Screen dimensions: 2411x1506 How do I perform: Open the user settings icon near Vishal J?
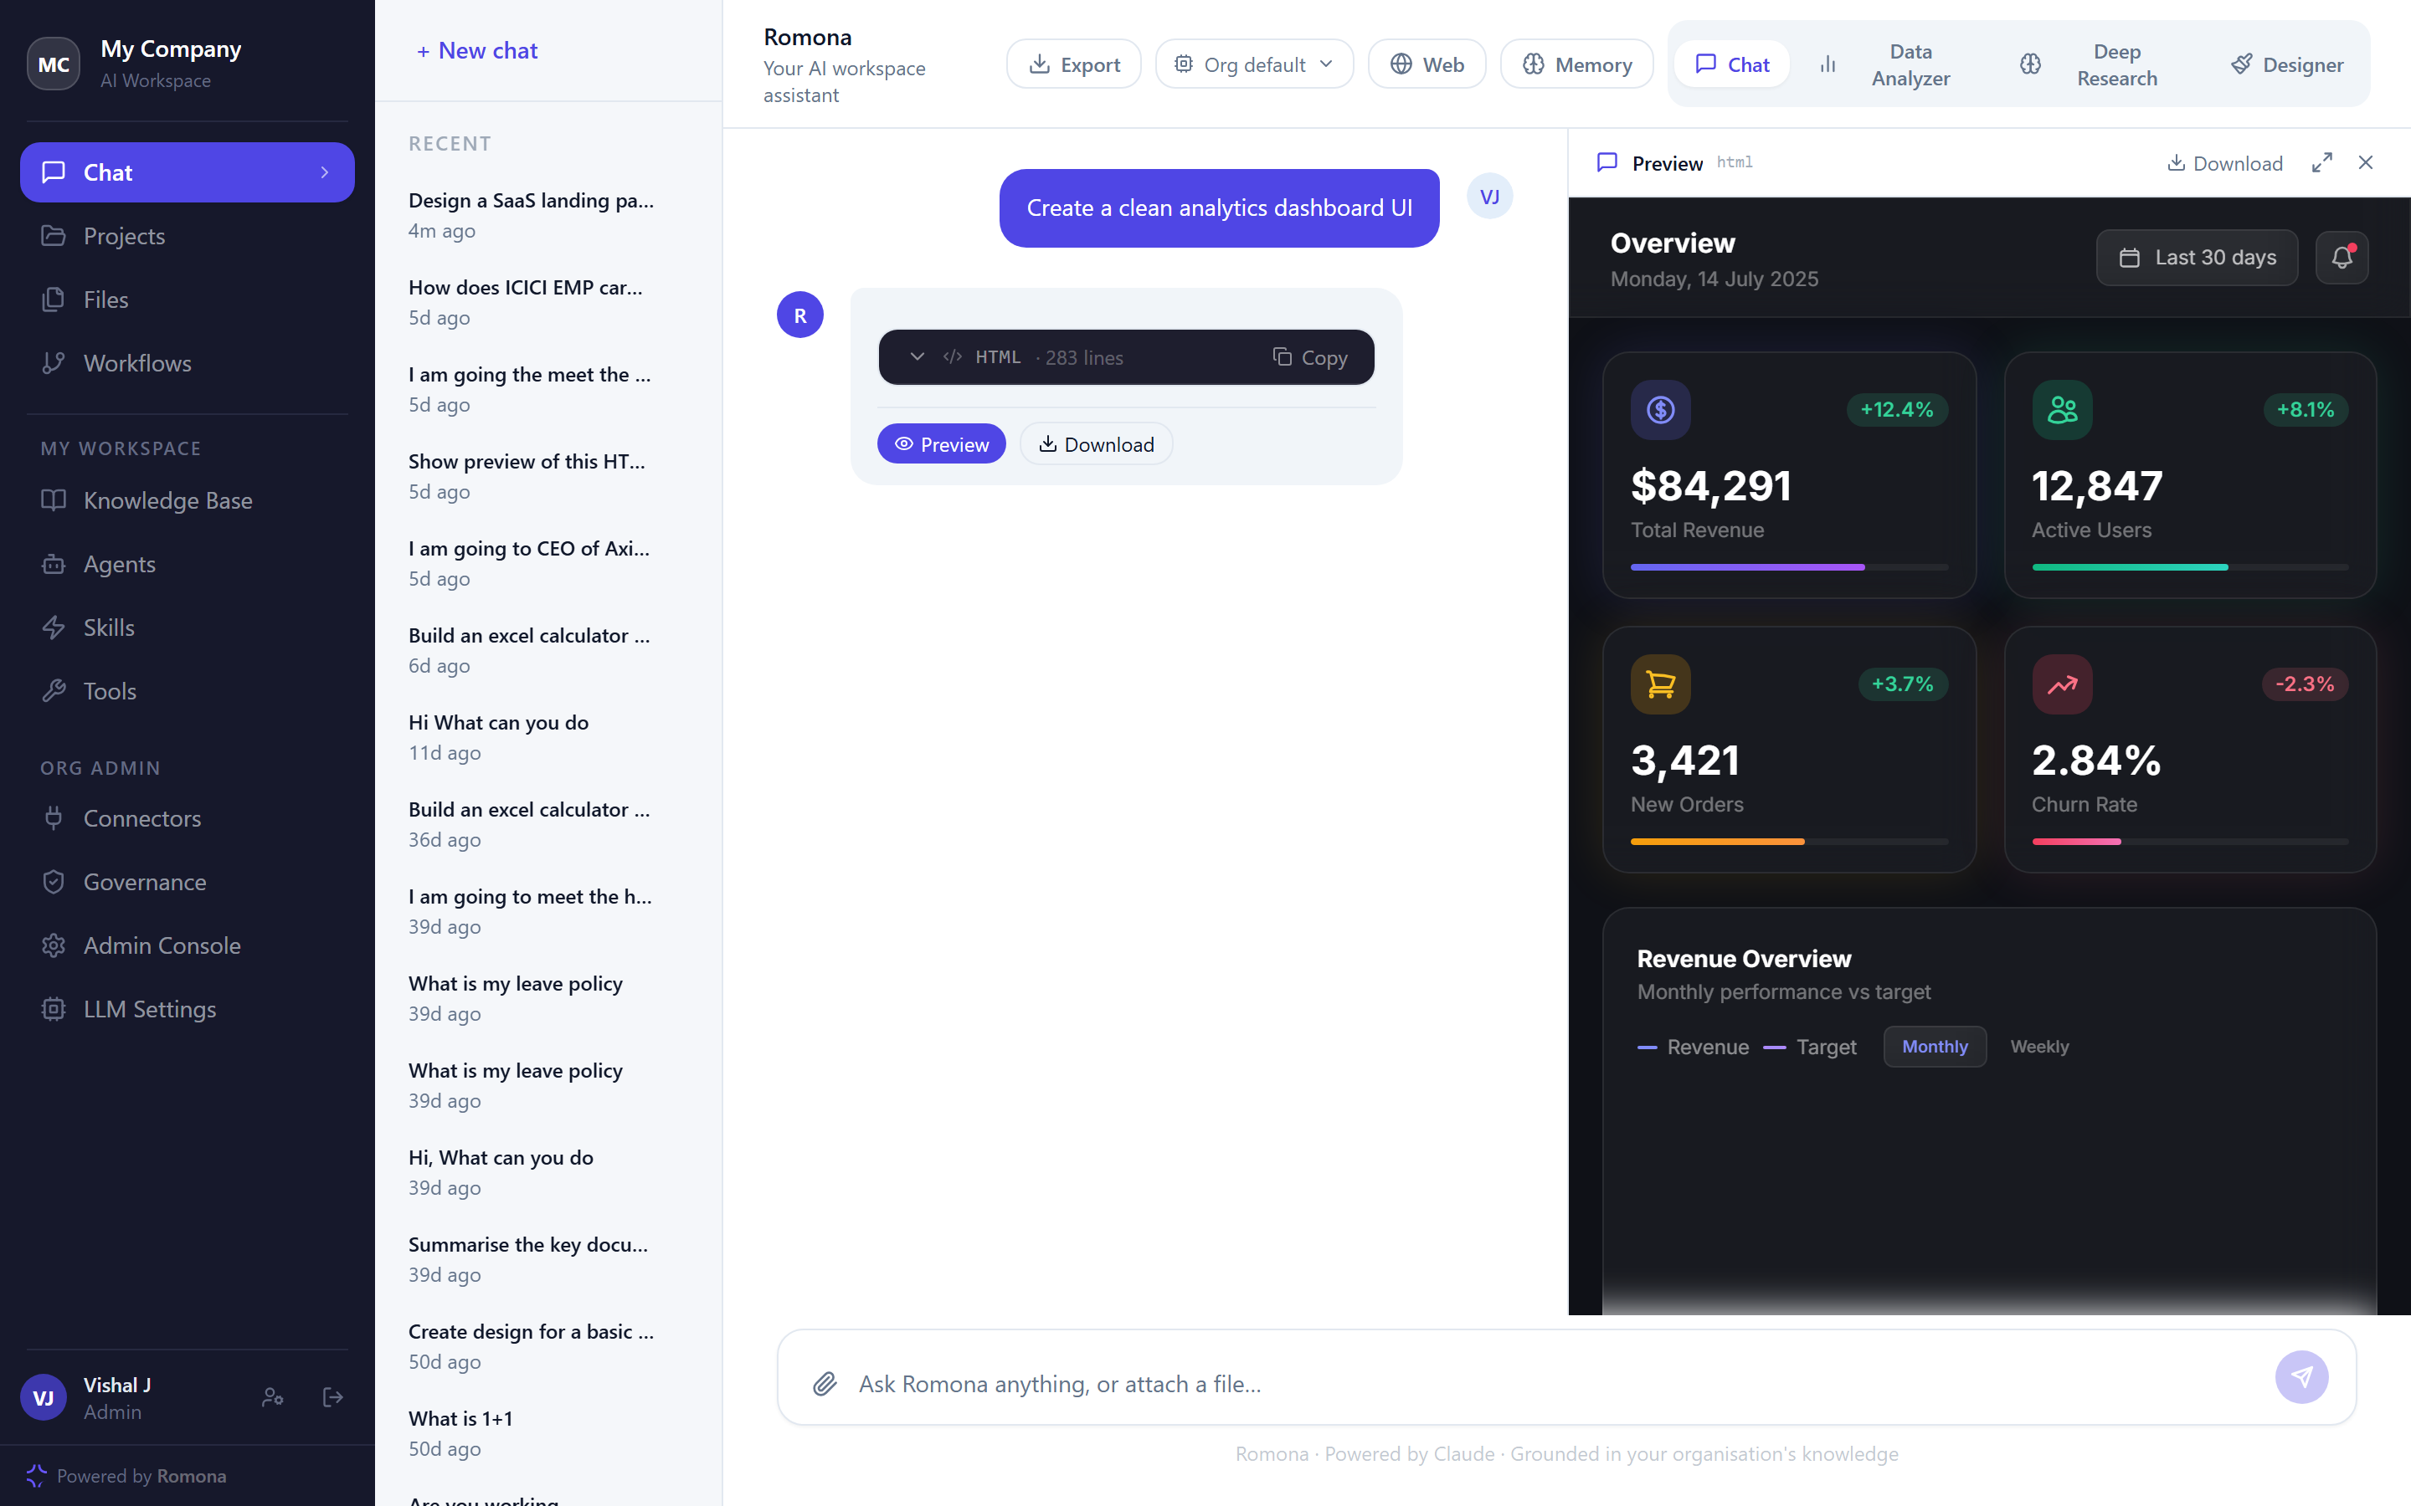click(272, 1396)
